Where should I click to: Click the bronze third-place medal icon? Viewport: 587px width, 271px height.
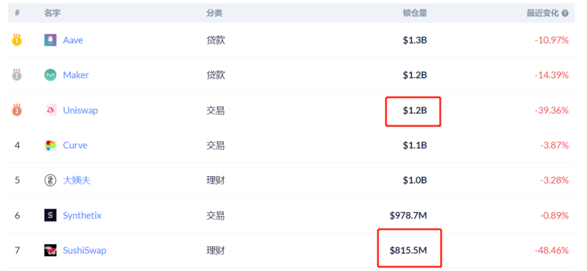17,111
